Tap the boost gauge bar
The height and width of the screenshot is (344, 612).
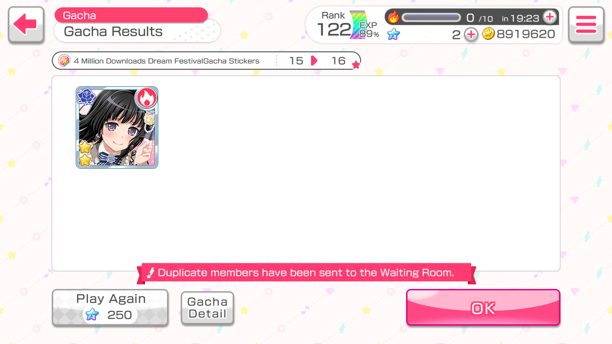[x=431, y=17]
